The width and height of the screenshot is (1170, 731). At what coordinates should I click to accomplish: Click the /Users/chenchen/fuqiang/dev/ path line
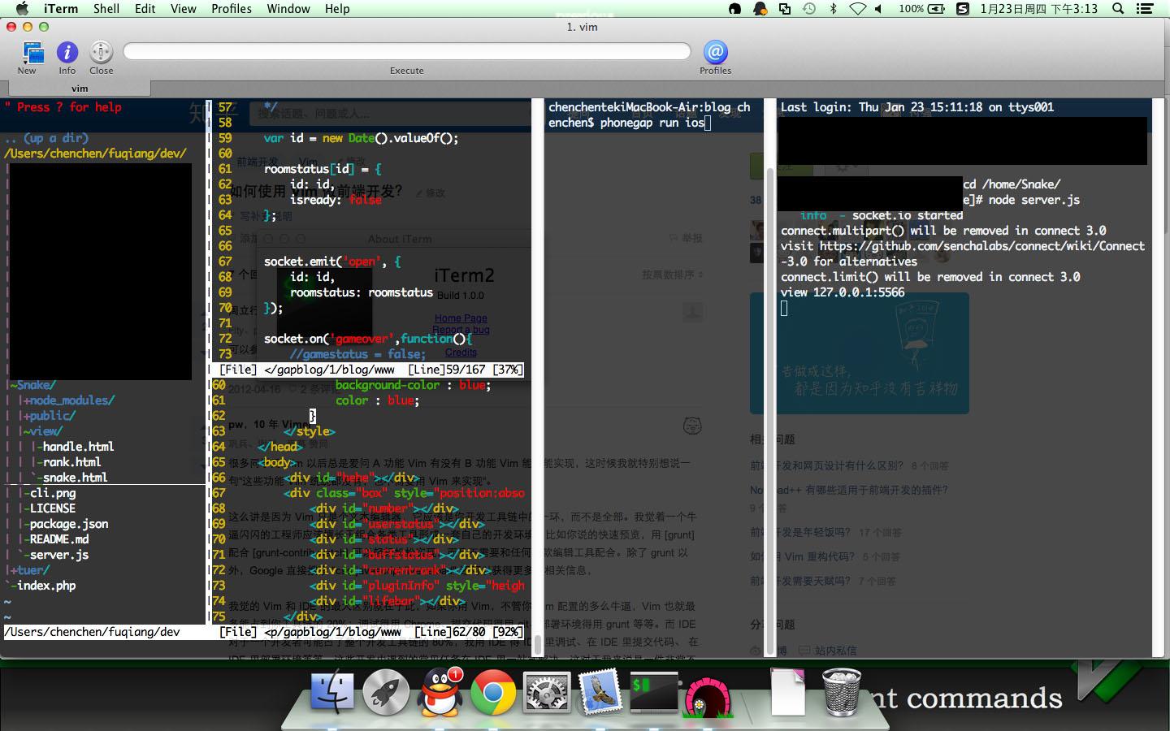(x=95, y=154)
